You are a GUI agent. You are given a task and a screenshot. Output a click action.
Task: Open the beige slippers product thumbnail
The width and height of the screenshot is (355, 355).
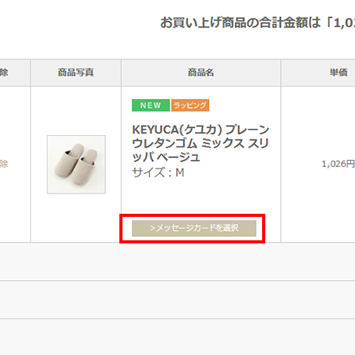[76, 164]
